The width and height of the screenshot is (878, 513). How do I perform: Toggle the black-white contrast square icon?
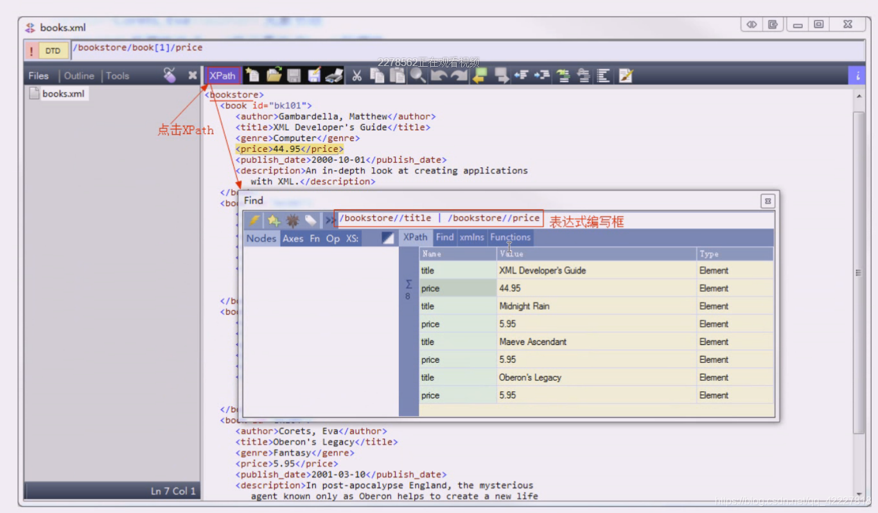[x=387, y=238]
